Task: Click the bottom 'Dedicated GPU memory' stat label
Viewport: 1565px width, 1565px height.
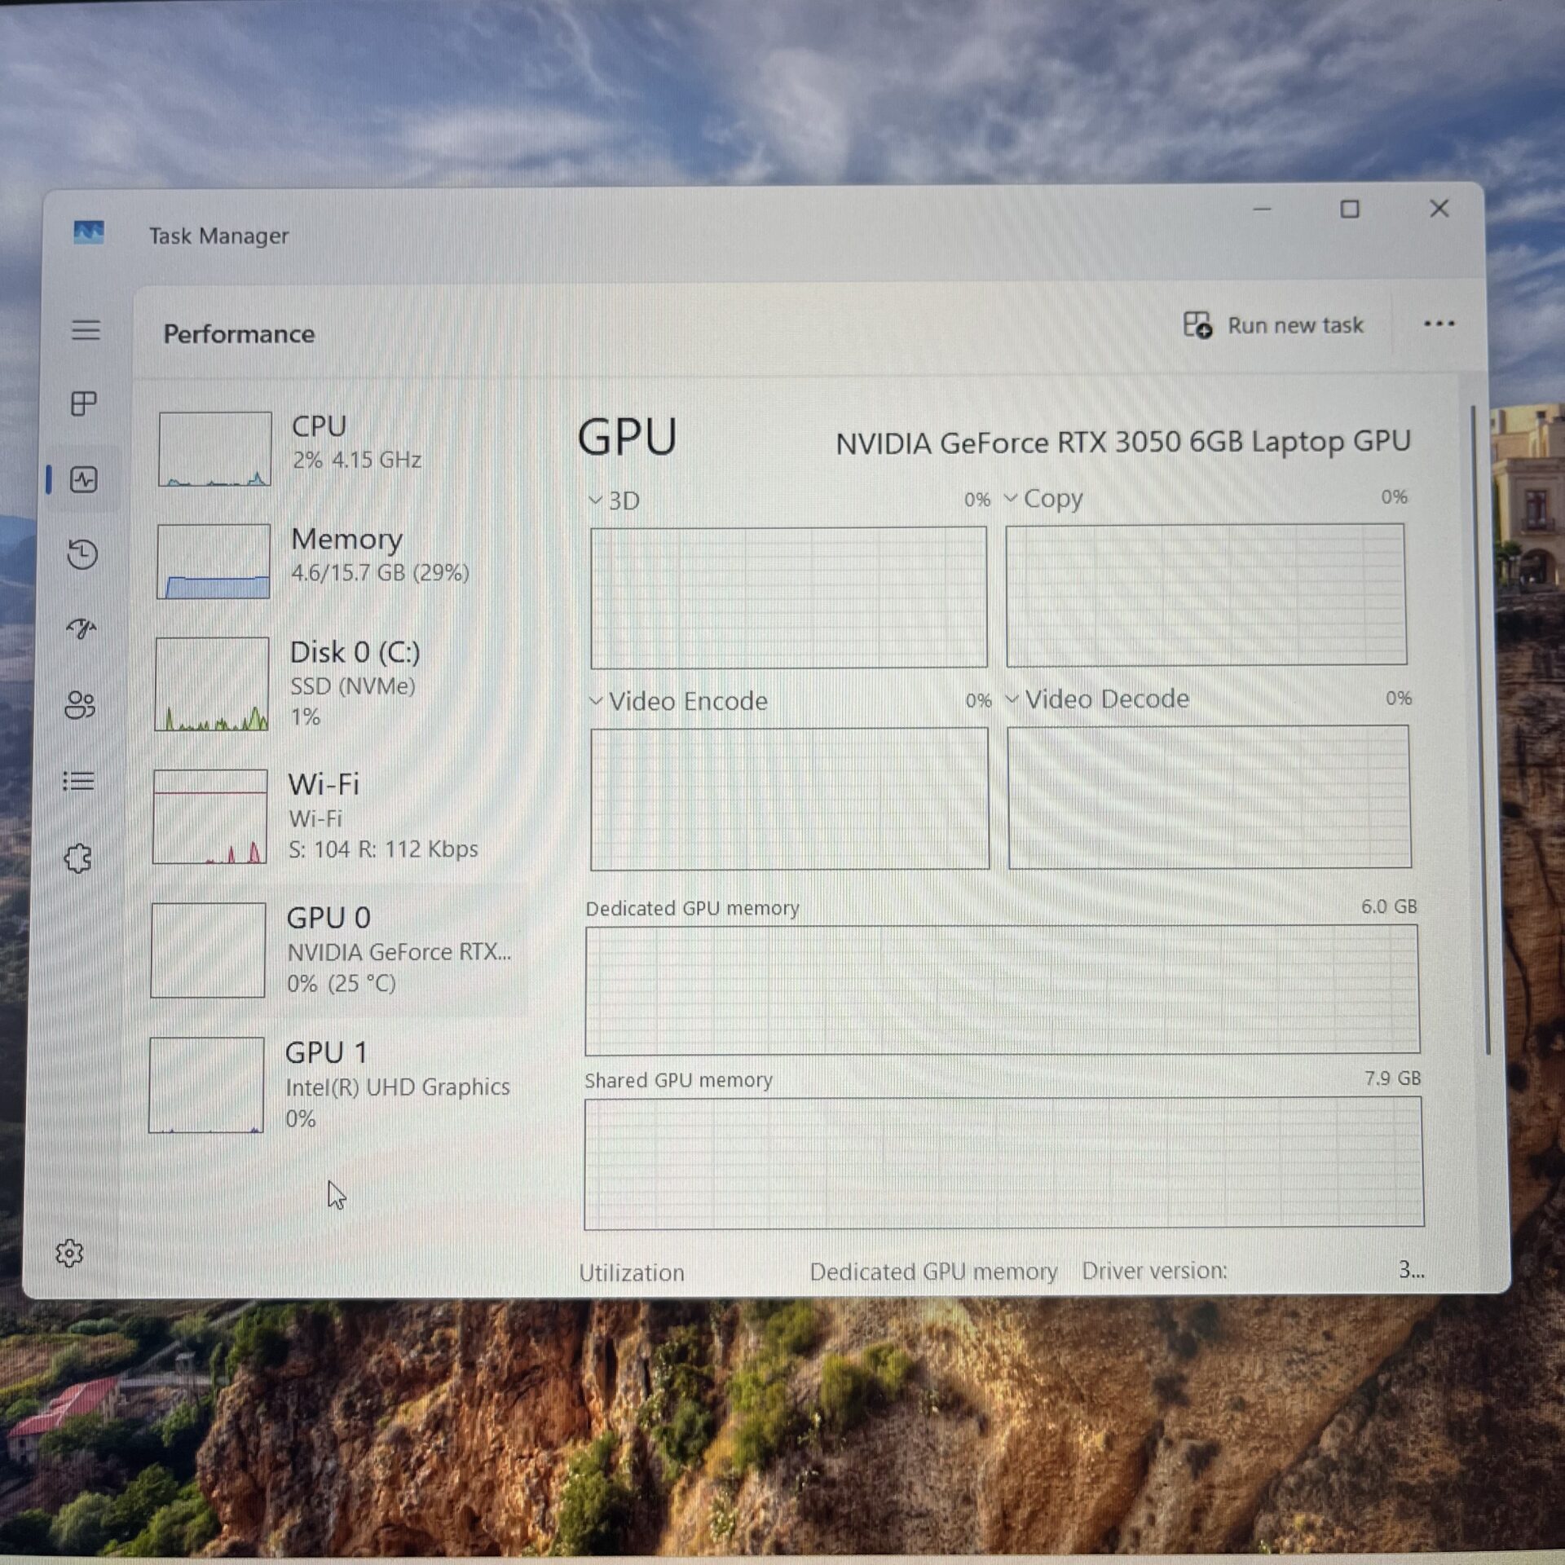Action: pos(933,1272)
